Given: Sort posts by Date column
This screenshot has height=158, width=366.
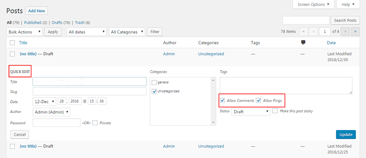Looking at the screenshot, I should 331,43.
